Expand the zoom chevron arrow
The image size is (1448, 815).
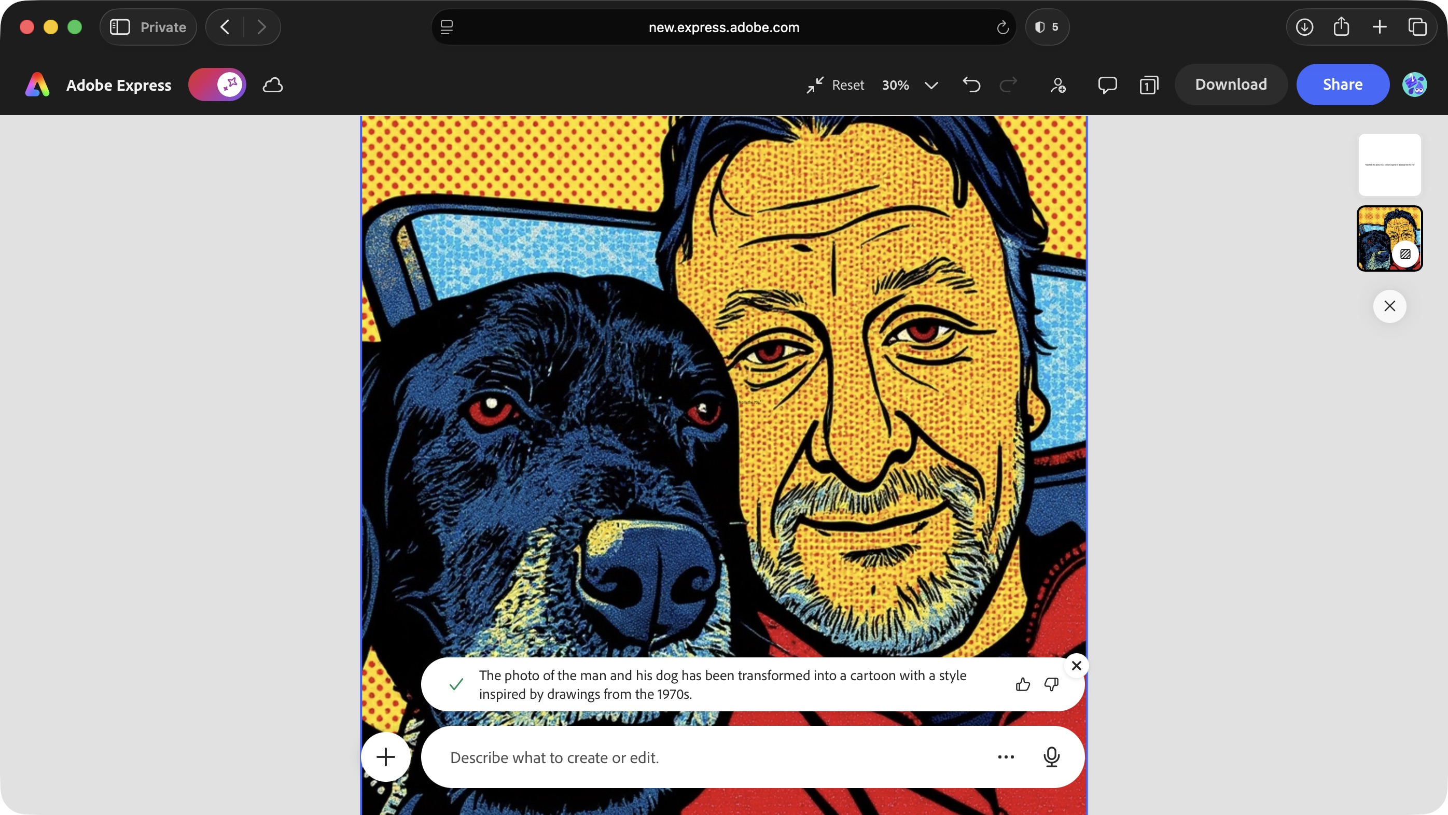931,85
